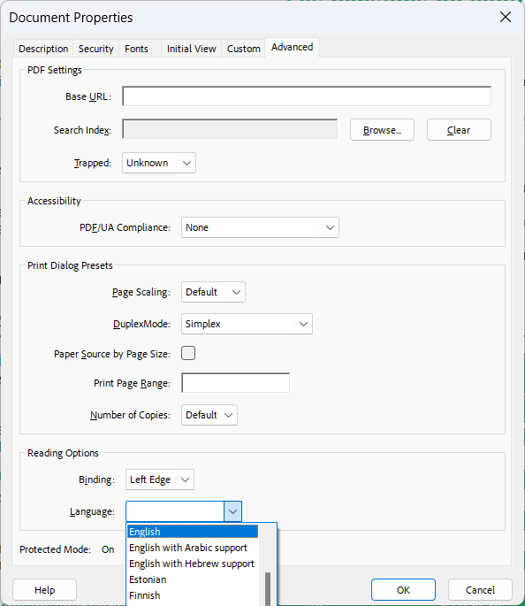Screen dimensions: 525x606
Task: Choose English from the language list
Action: click(x=193, y=532)
